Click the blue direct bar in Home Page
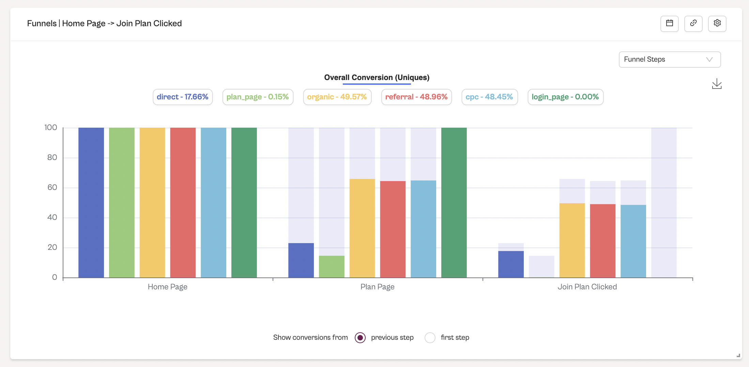This screenshot has width=749, height=367. point(91,203)
